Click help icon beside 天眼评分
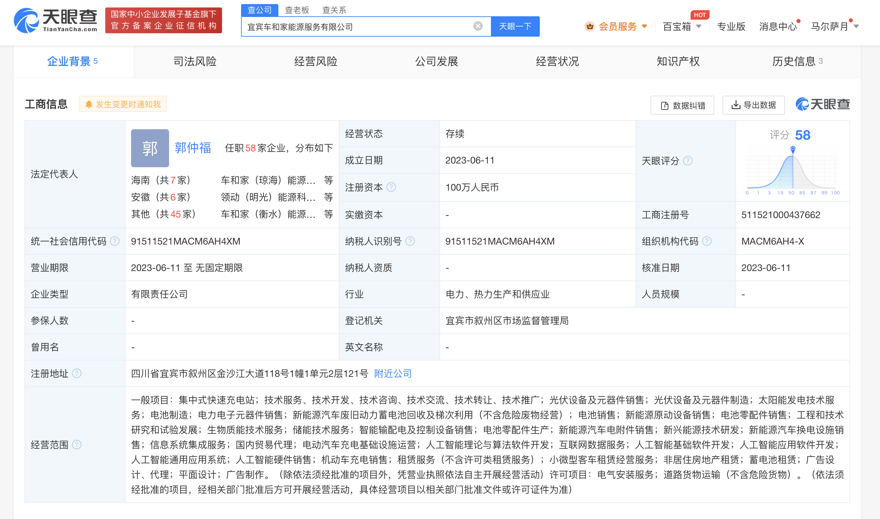This screenshot has width=880, height=519. (688, 160)
